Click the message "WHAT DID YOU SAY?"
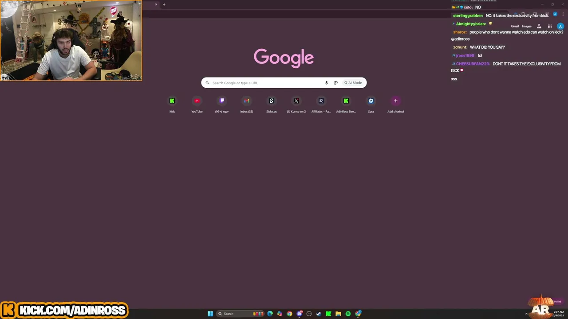This screenshot has width=568, height=319. pos(487,47)
